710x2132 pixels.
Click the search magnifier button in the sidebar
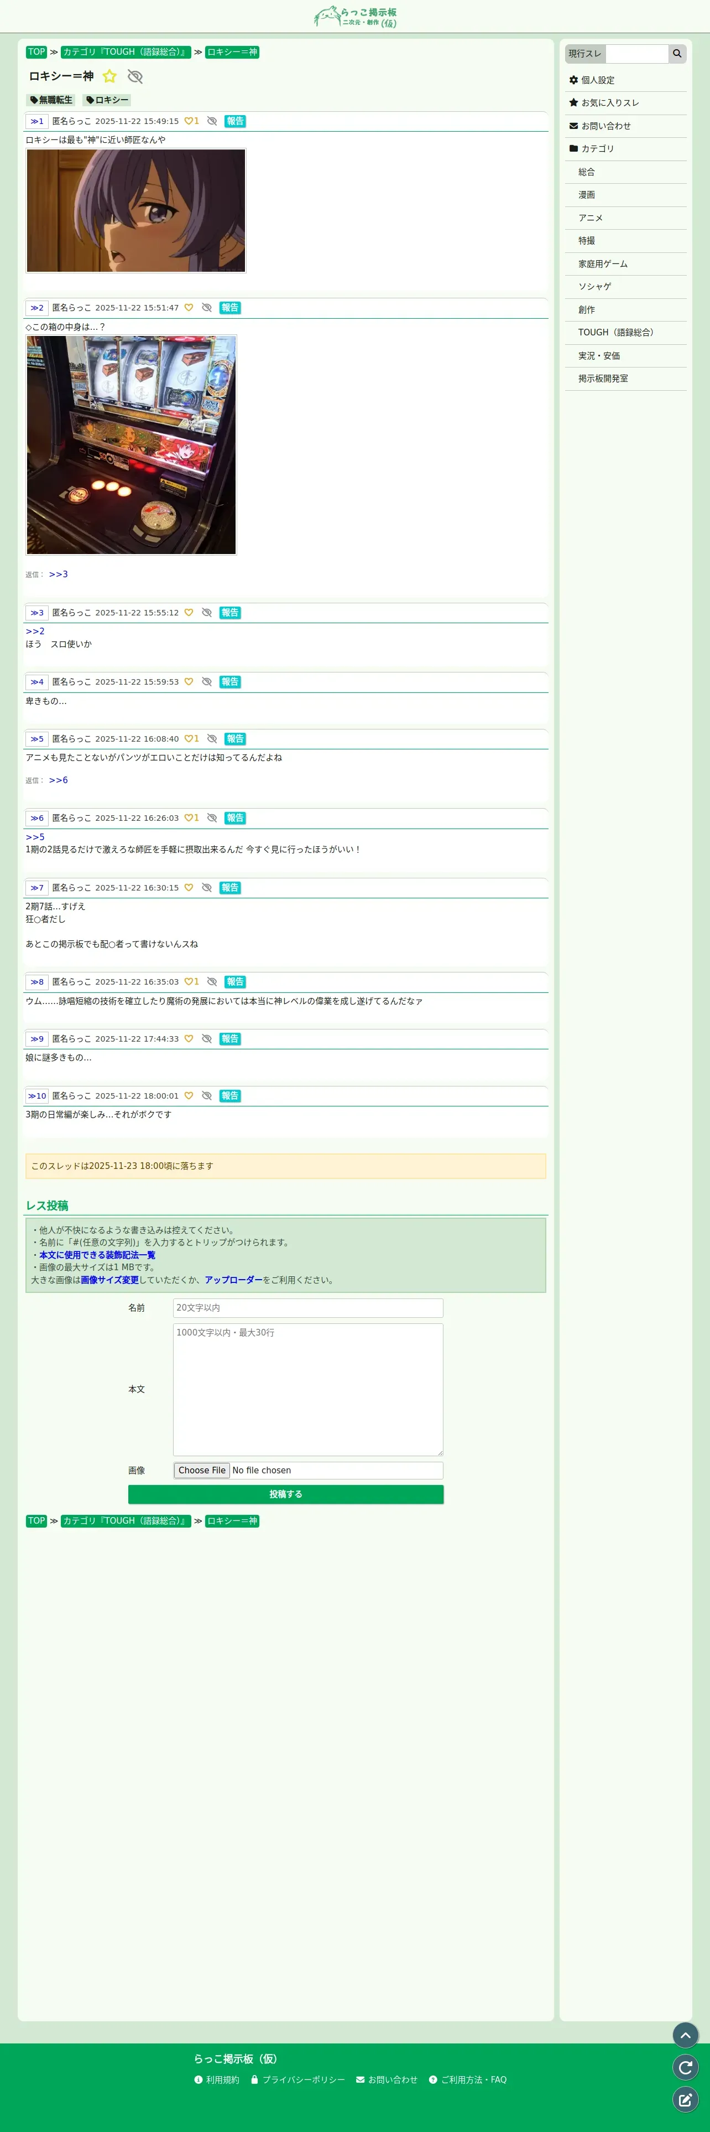(x=677, y=54)
